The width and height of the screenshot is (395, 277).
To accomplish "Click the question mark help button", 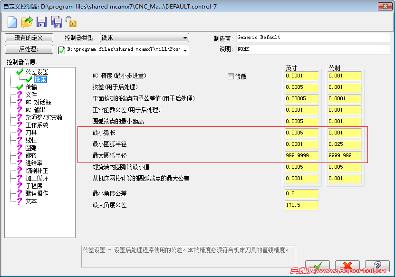I will pyautogui.click(x=377, y=266).
